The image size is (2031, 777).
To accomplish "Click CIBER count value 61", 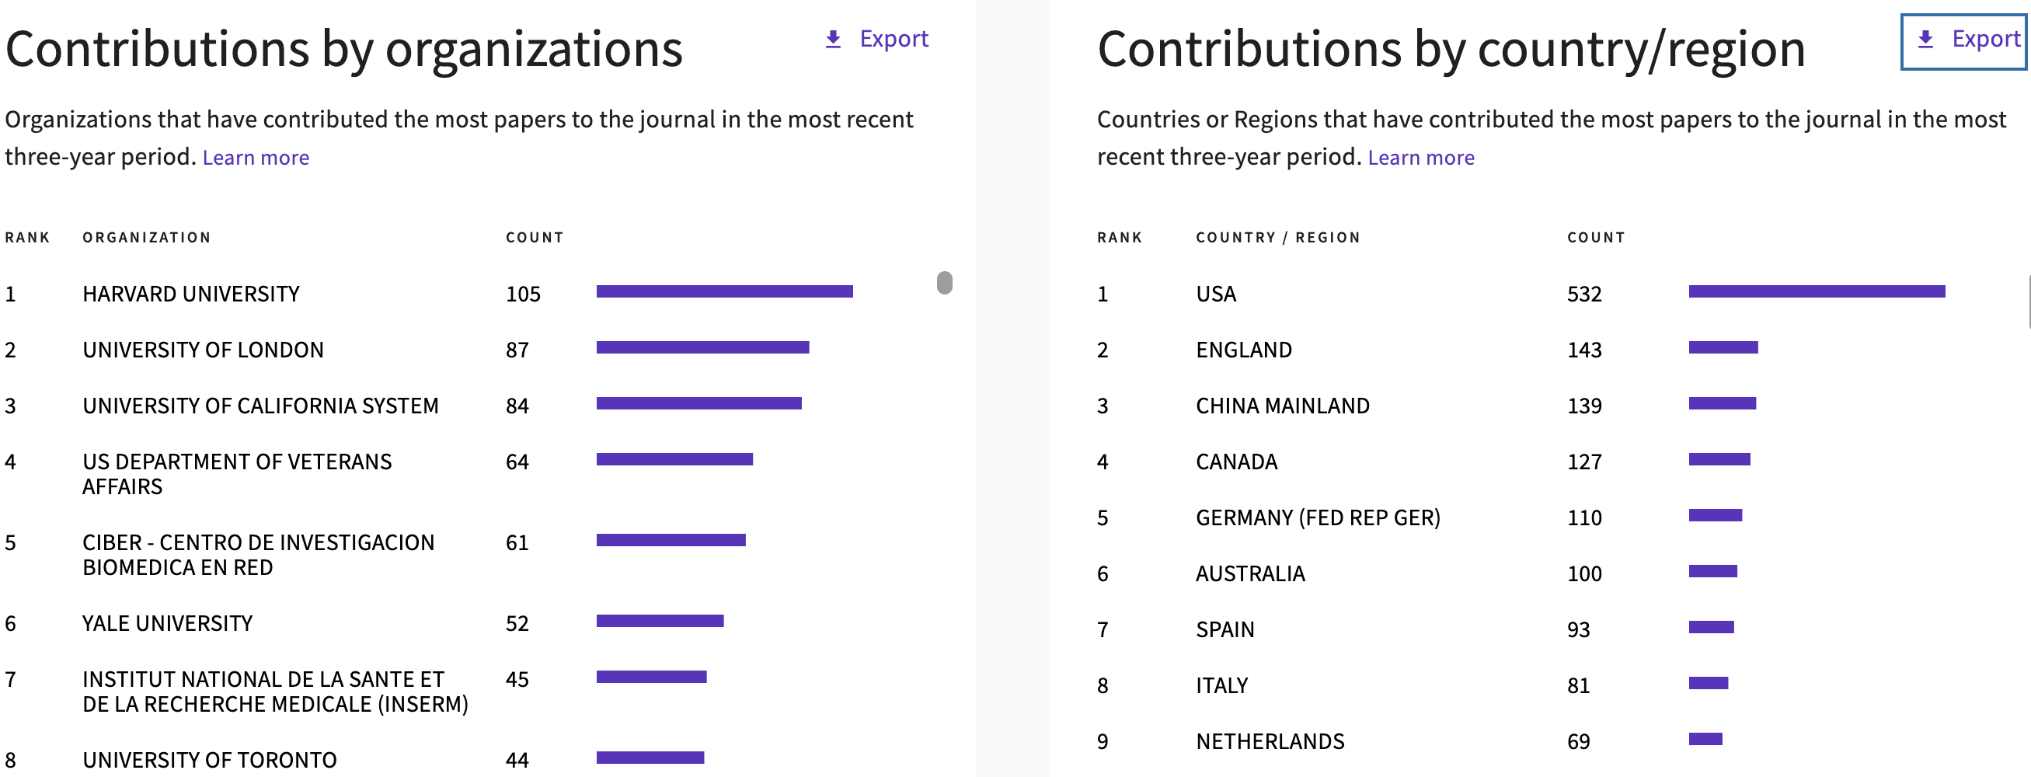I will pos(517,543).
